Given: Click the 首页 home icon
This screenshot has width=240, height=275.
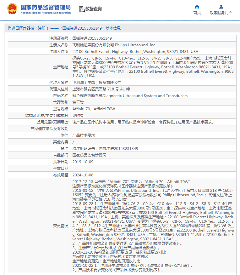Looking at the screenshot, I should [197, 7].
